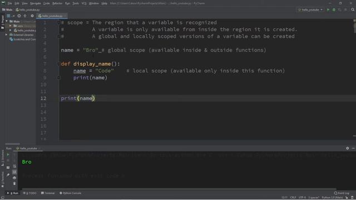
Task: Click the restore layout icon in Run panel
Action: click(x=8, y=168)
